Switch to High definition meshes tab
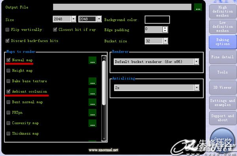237x156 pixels. coord(222,11)
